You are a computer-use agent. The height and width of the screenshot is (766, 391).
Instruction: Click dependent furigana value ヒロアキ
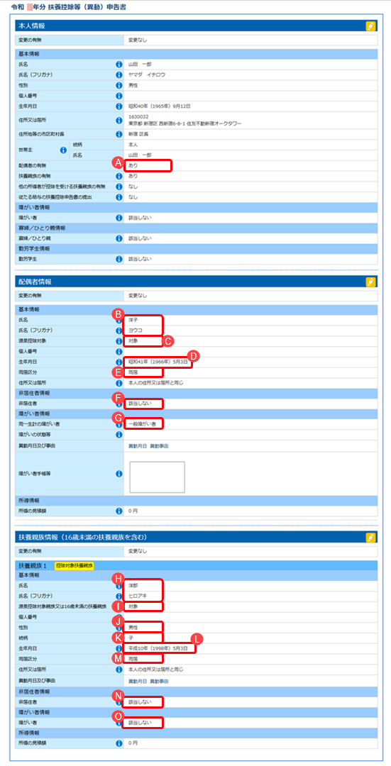coord(138,596)
